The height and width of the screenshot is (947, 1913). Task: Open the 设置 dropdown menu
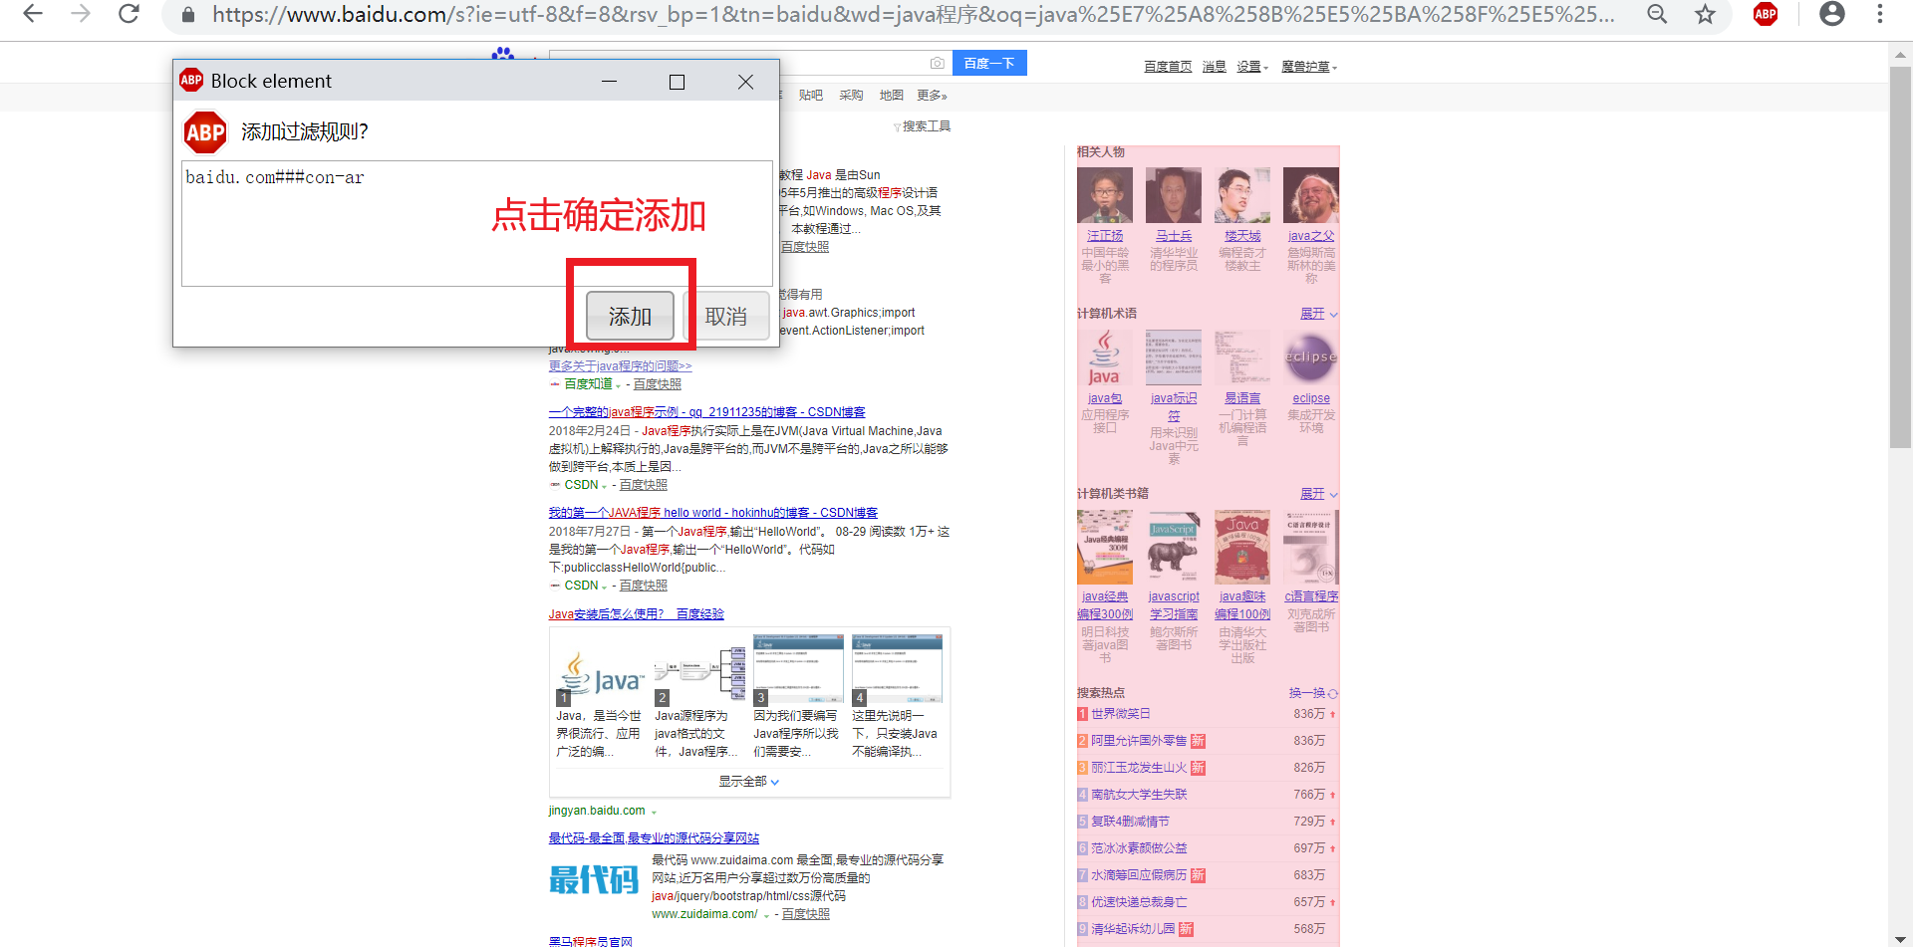(x=1250, y=66)
